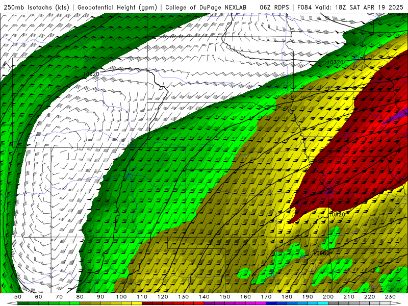The image size is (408, 306).
Task: Click the '230' value on the color scale
Action: pyautogui.click(x=390, y=297)
